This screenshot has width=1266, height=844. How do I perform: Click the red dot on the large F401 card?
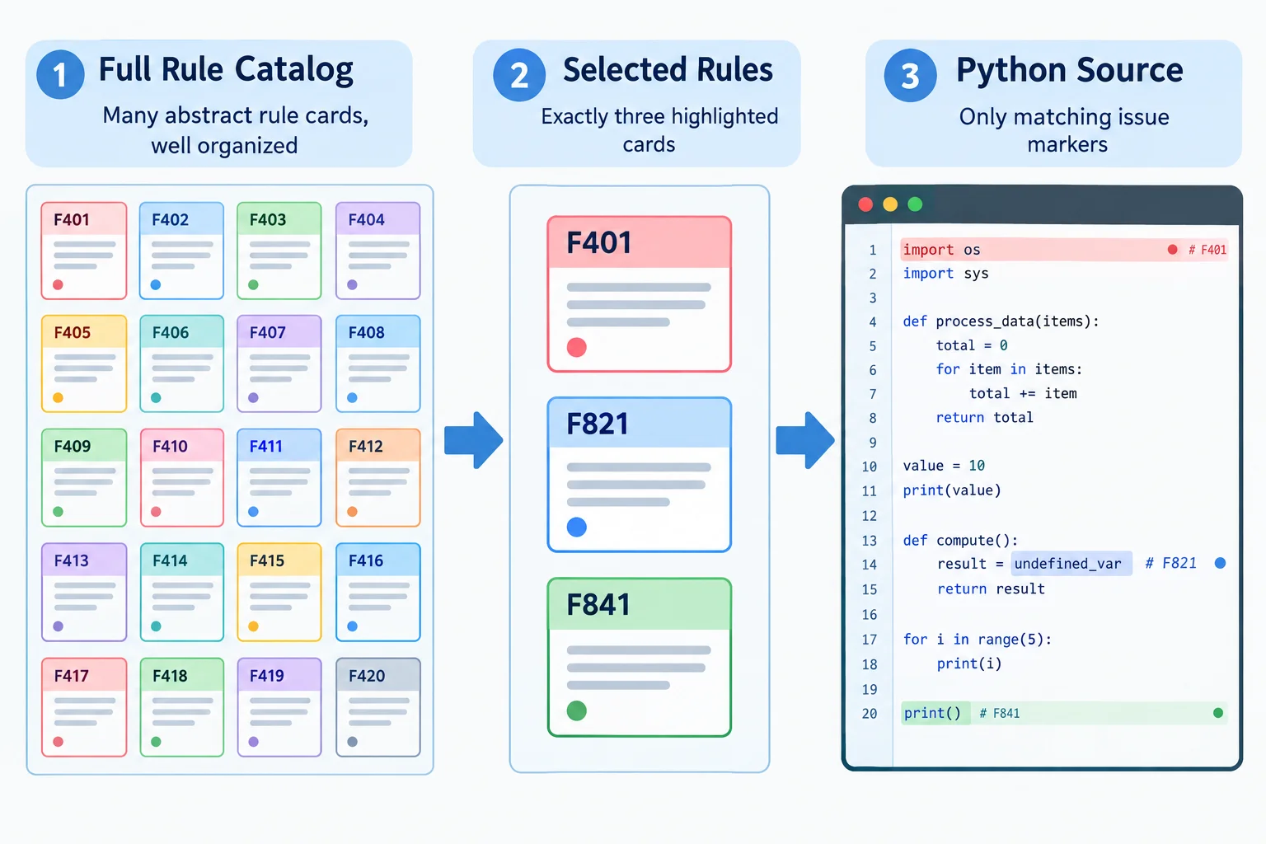pyautogui.click(x=577, y=347)
